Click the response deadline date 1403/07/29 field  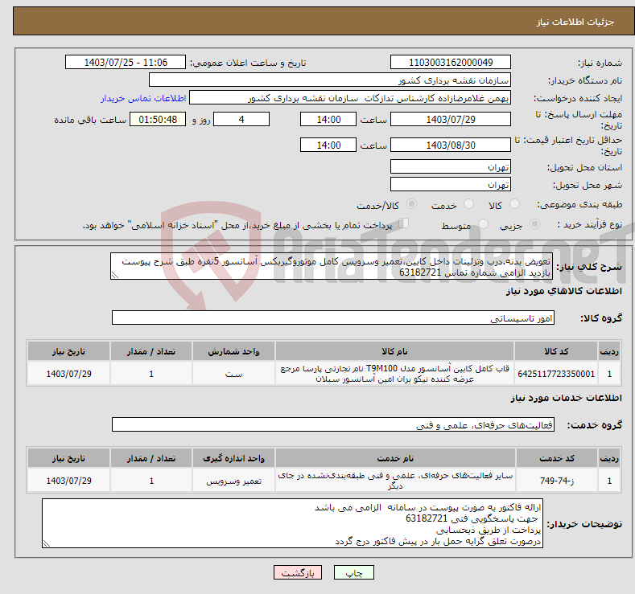click(451, 119)
